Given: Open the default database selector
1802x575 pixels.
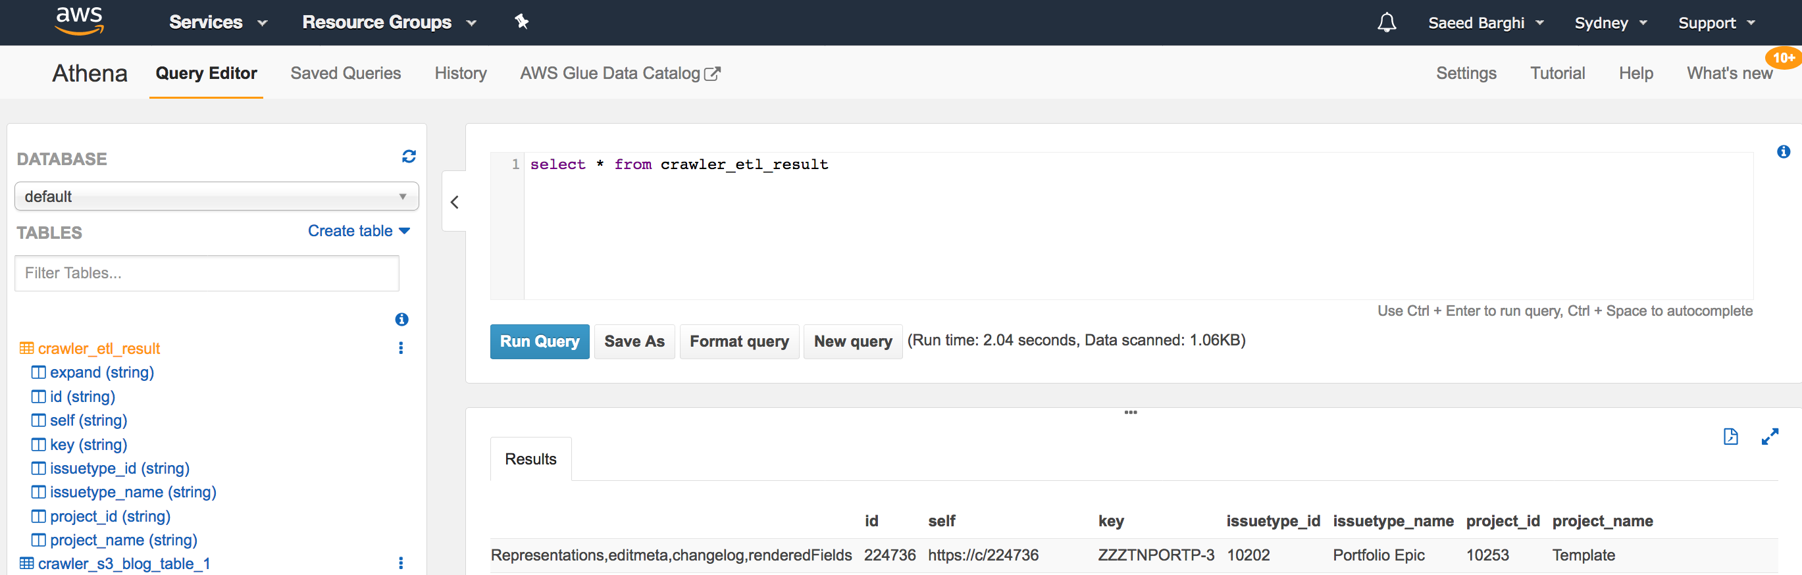Looking at the screenshot, I should click(x=217, y=197).
